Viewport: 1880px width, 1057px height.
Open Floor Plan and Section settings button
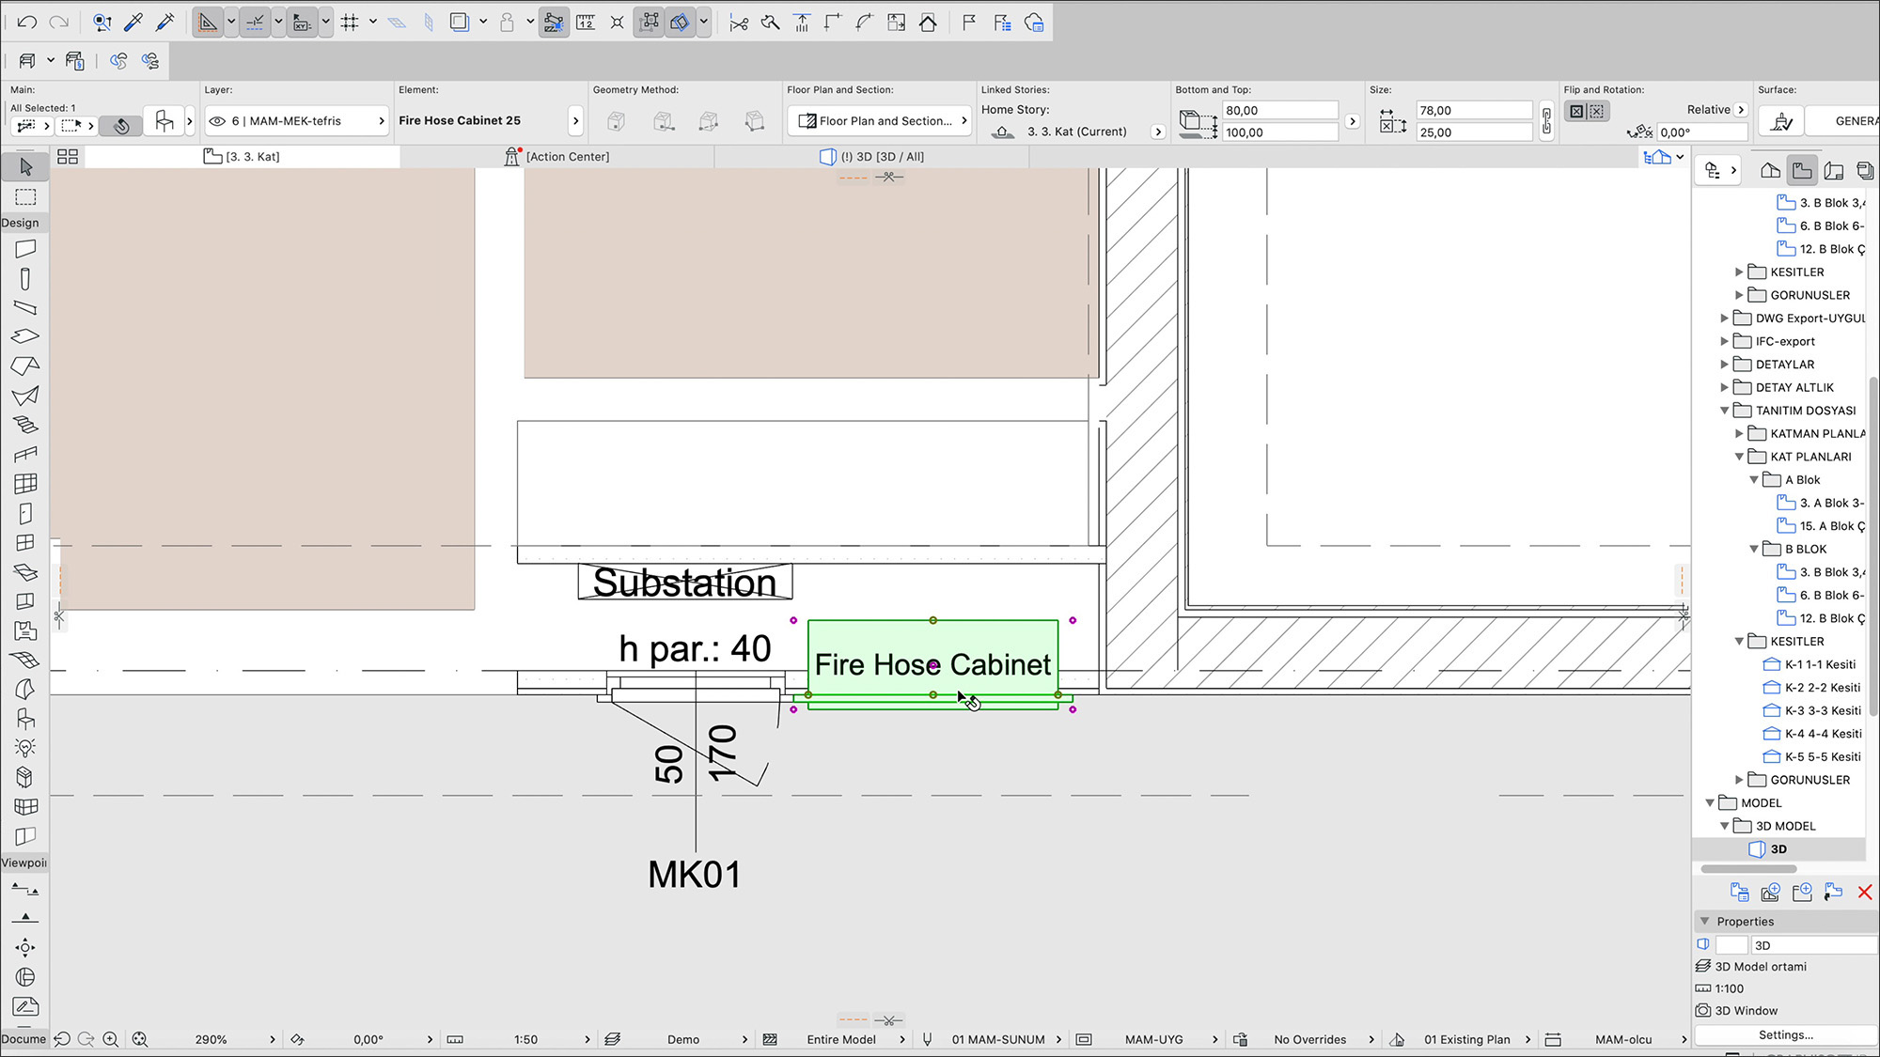tap(880, 121)
